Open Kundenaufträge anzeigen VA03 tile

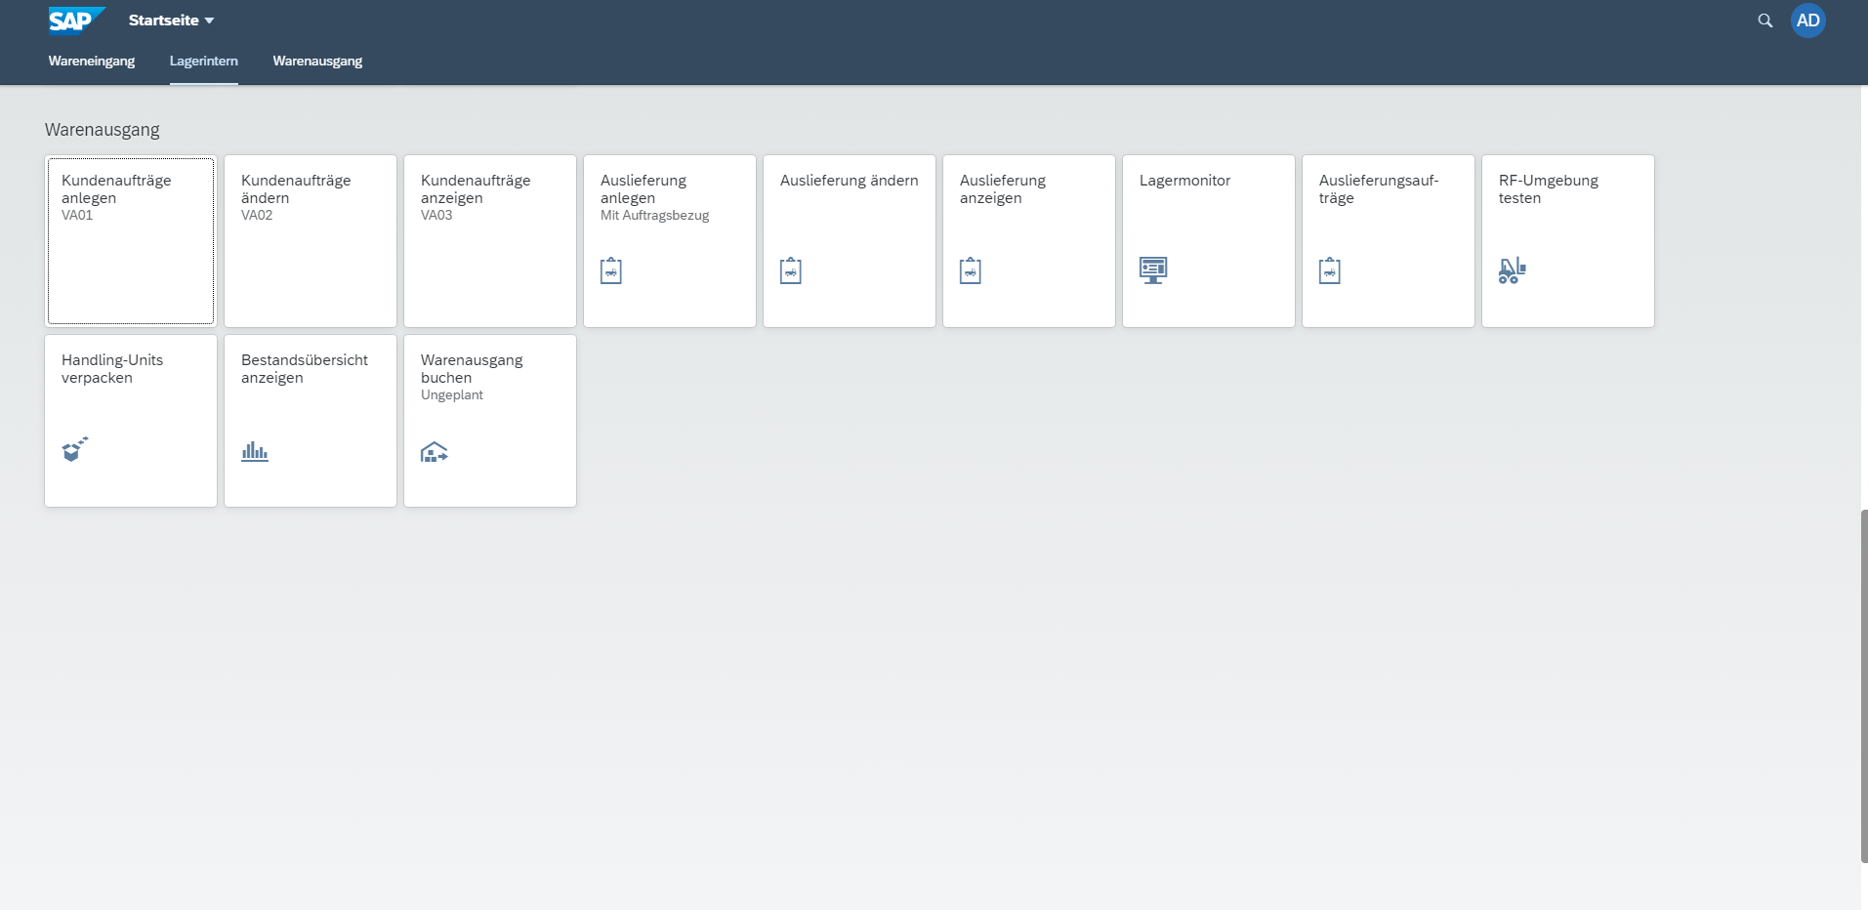pyautogui.click(x=490, y=241)
